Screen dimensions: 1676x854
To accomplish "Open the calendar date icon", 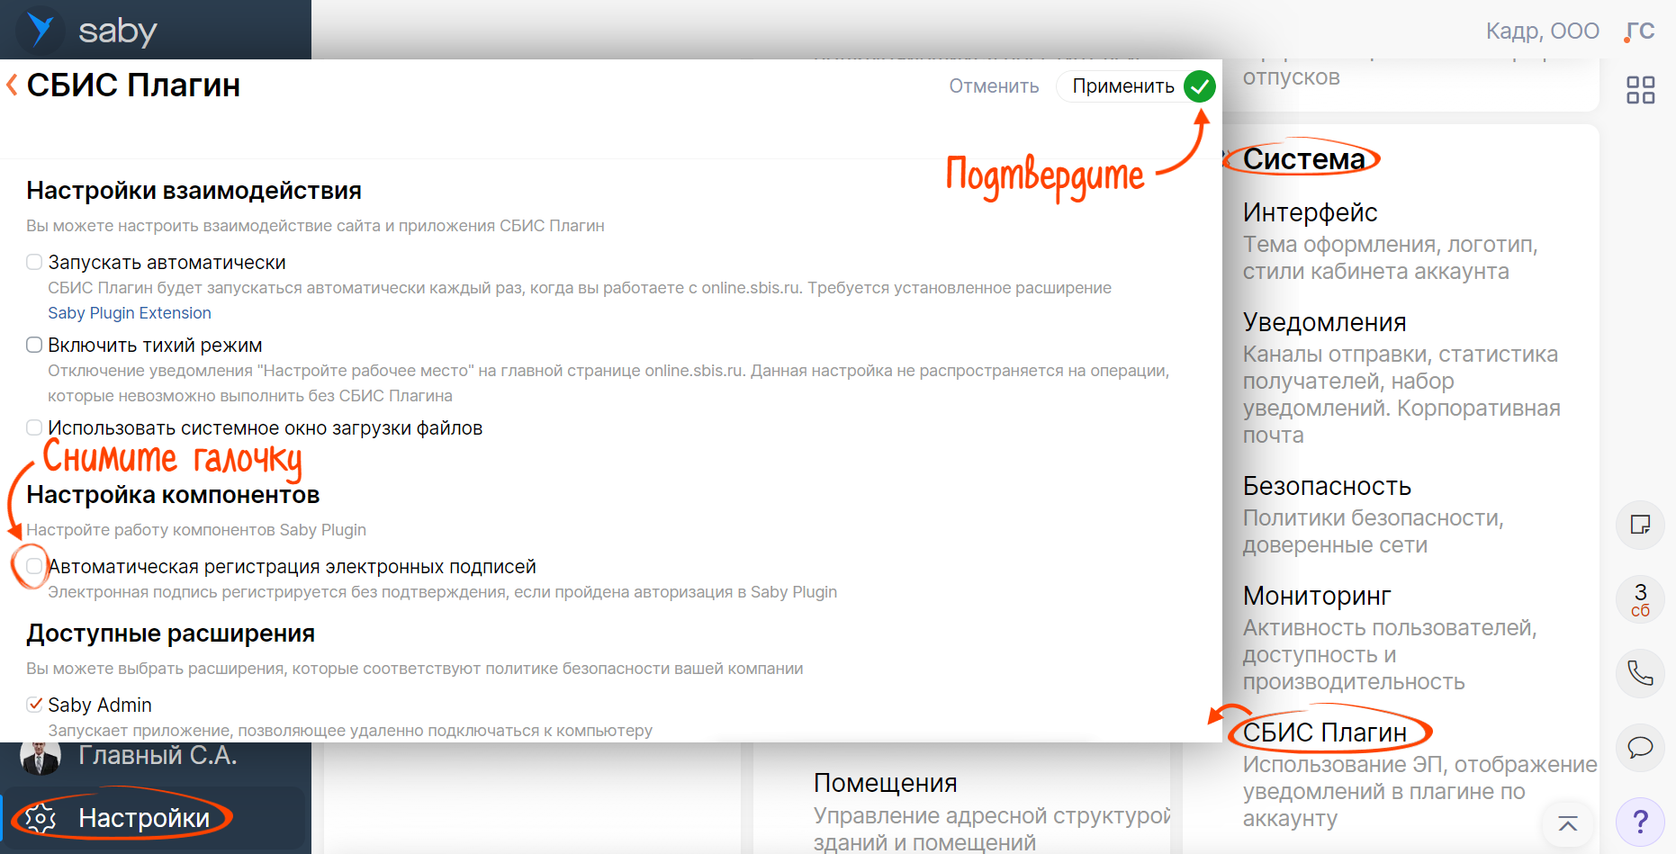I will 1640,599.
